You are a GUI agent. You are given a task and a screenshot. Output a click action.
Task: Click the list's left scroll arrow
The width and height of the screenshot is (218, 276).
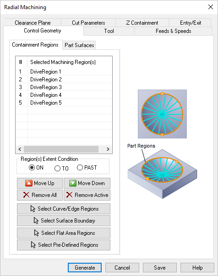pyautogui.click(x=20, y=149)
